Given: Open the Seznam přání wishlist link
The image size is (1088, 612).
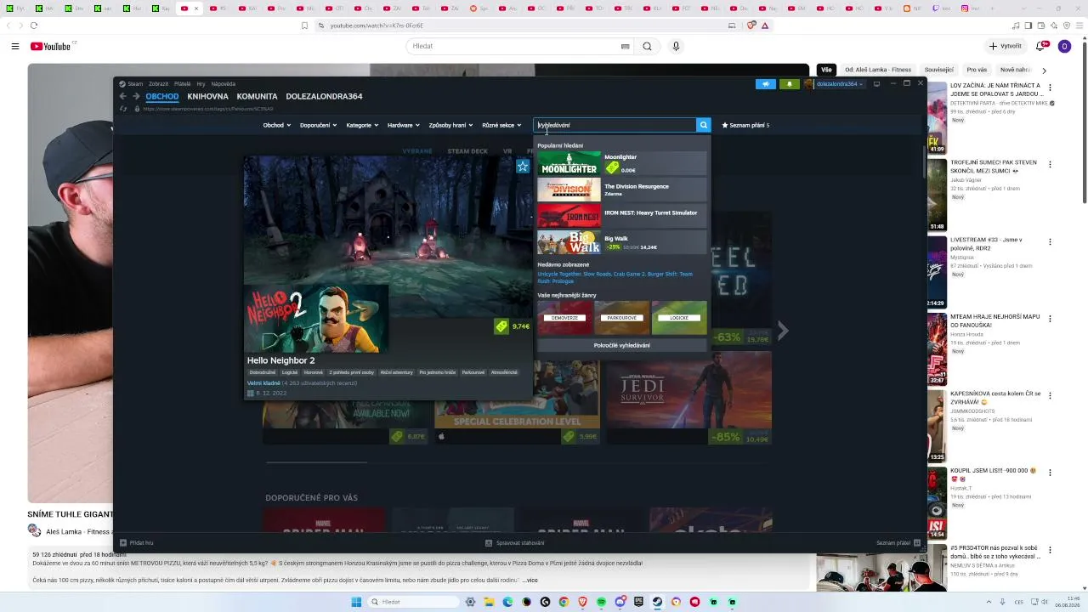Looking at the screenshot, I should 745,125.
